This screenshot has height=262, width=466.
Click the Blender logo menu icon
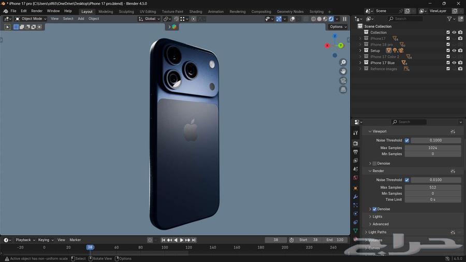[x=5, y=11]
